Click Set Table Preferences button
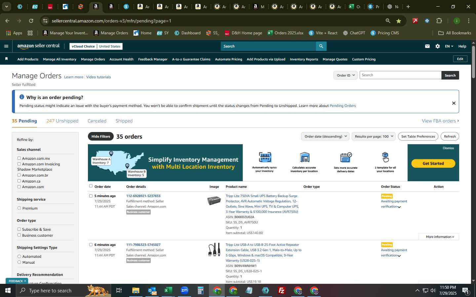476x297 pixels. point(418,136)
